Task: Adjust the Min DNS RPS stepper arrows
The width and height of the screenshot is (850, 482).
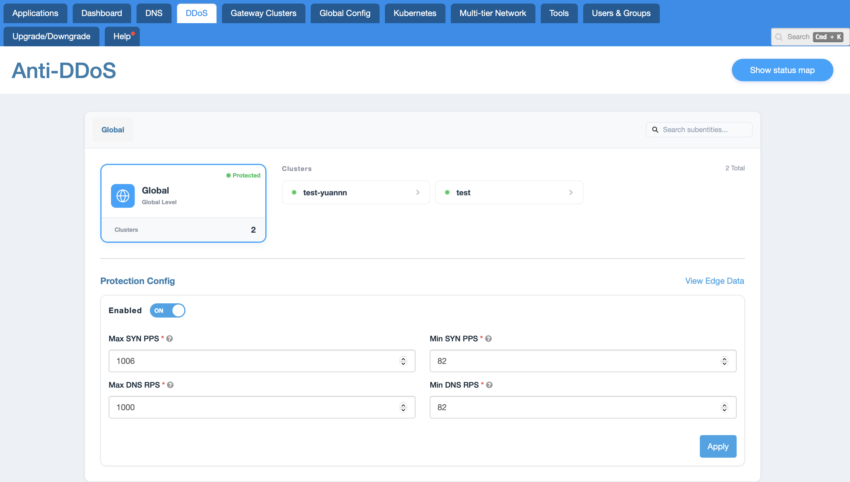Action: pyautogui.click(x=724, y=407)
